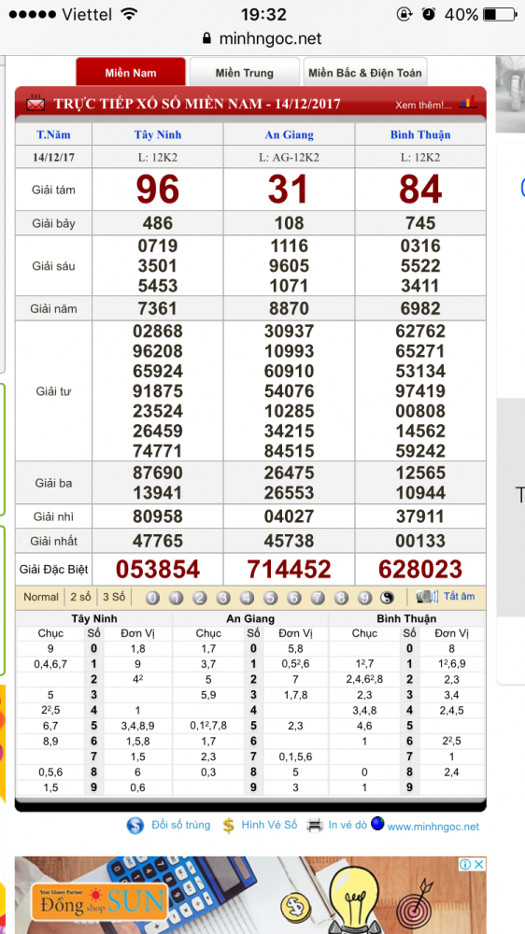The width and height of the screenshot is (525, 934).
Task: Click the bar chart statistics icon
Action: [x=468, y=101]
